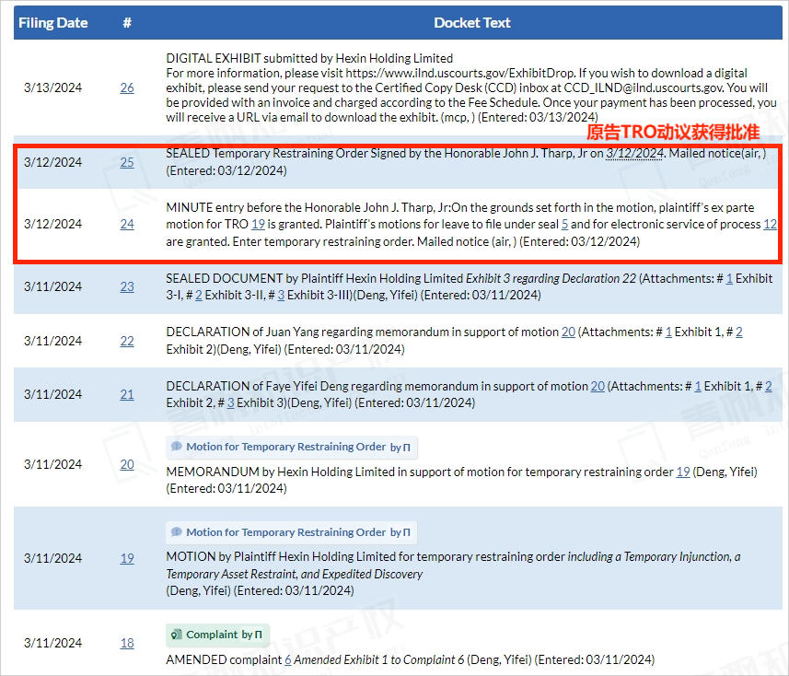789x676 pixels.
Task: Click motion 20 link in Juan Yang declaration
Action: click(568, 332)
